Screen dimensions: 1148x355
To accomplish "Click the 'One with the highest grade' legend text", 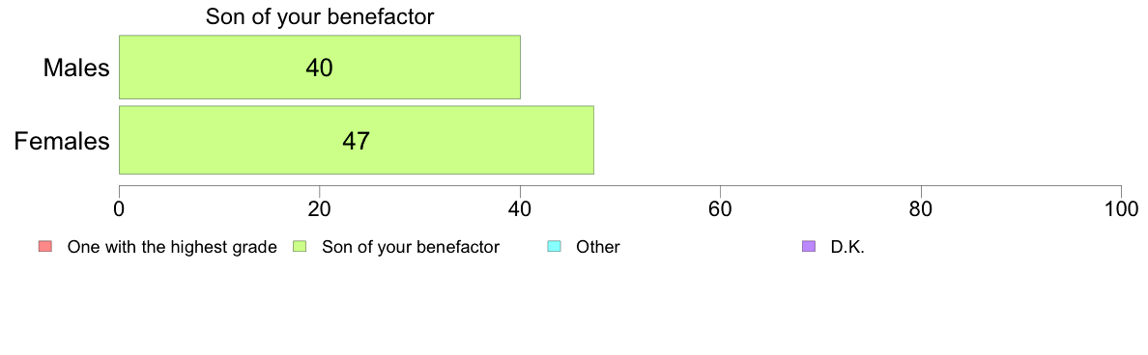I will pyautogui.click(x=172, y=247).
